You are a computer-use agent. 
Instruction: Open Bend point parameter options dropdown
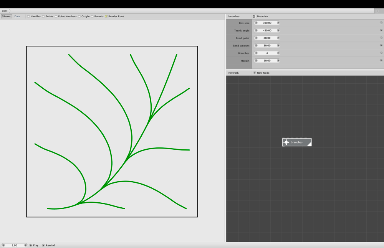(381, 38)
